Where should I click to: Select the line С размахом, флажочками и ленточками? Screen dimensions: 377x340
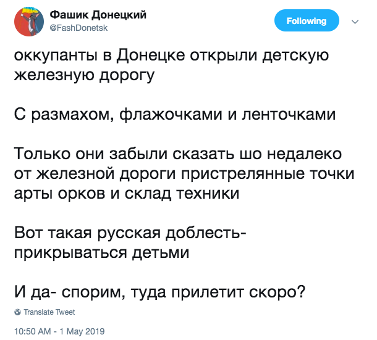pos(174,115)
